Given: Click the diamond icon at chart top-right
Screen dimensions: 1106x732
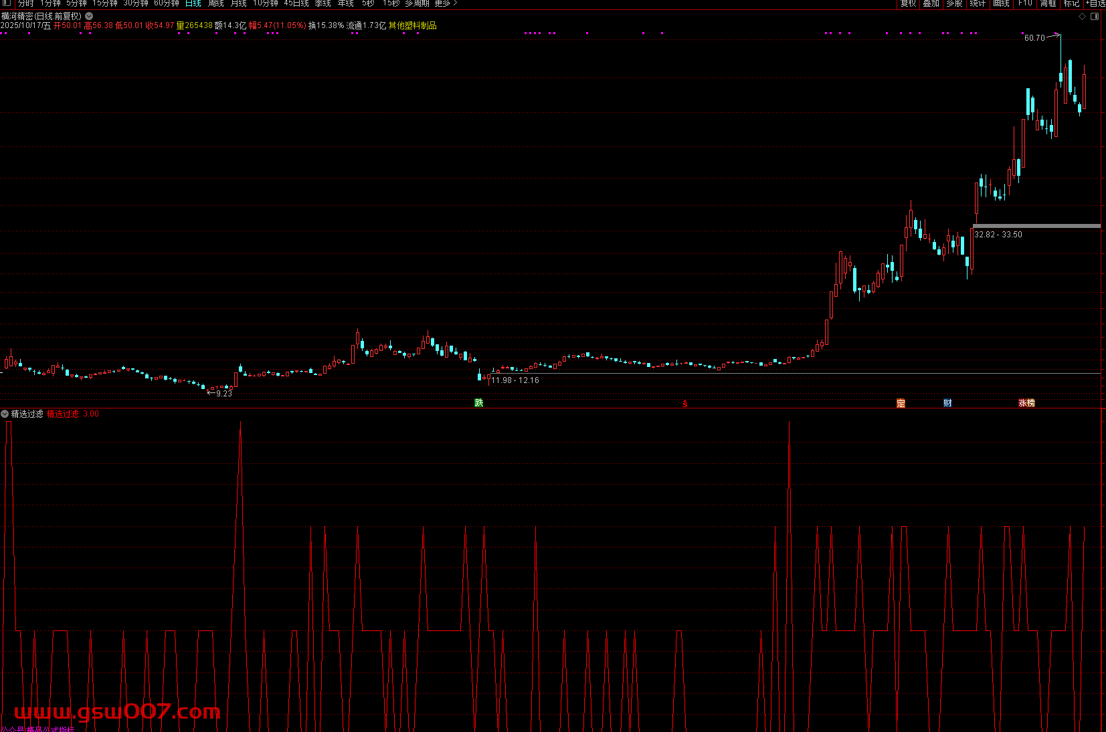Looking at the screenshot, I should pos(1082,16).
